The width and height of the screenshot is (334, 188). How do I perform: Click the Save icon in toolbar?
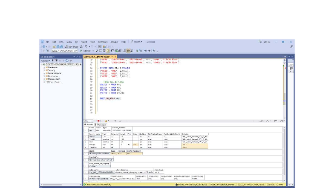point(58,47)
